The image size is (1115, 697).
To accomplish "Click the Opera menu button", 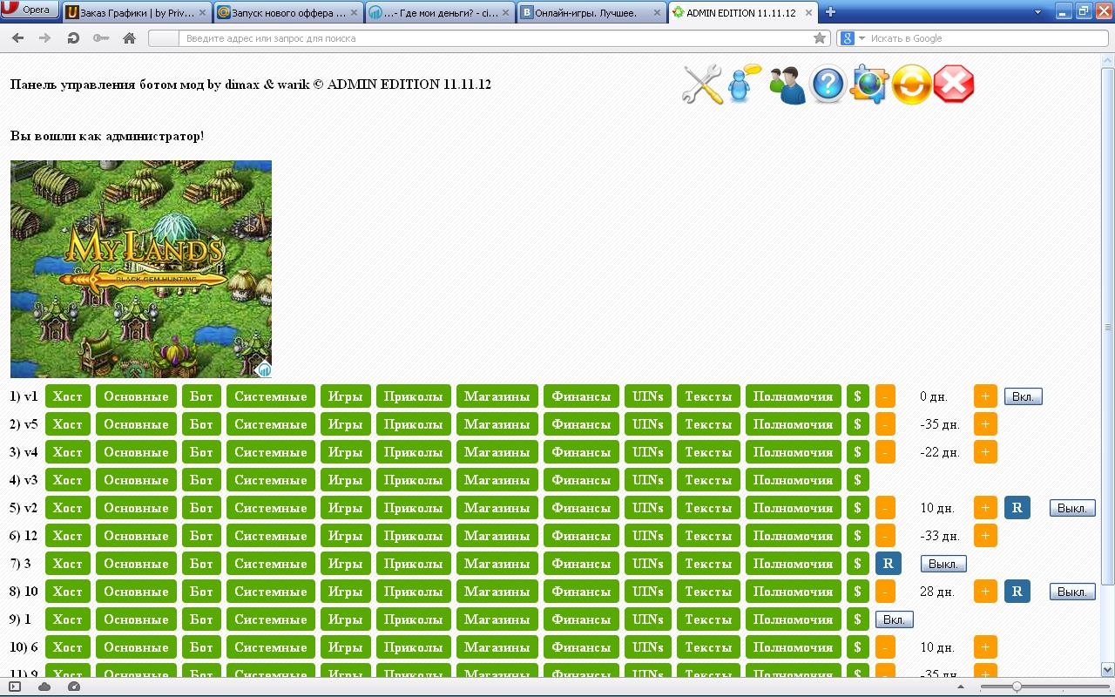I will click(x=30, y=10).
